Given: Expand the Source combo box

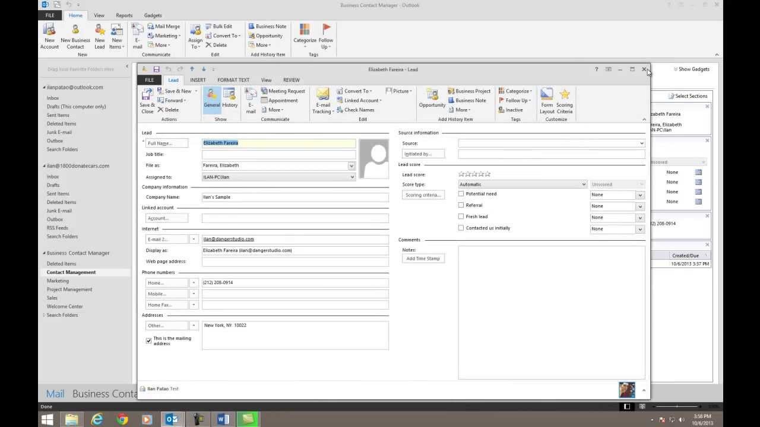Looking at the screenshot, I should (641, 143).
